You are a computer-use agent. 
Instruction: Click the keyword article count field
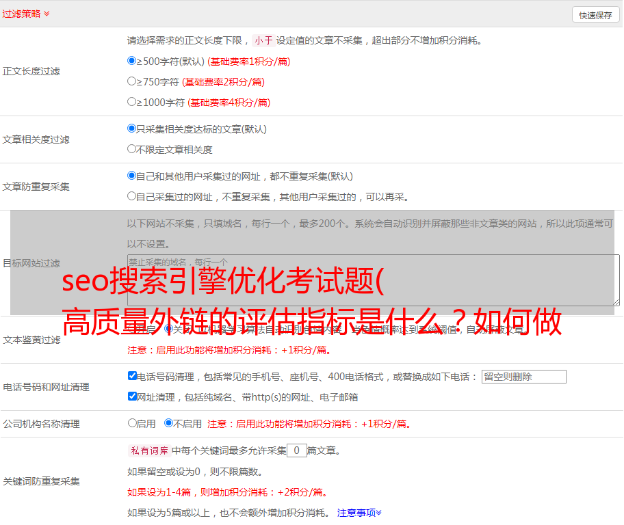pyautogui.click(x=296, y=450)
